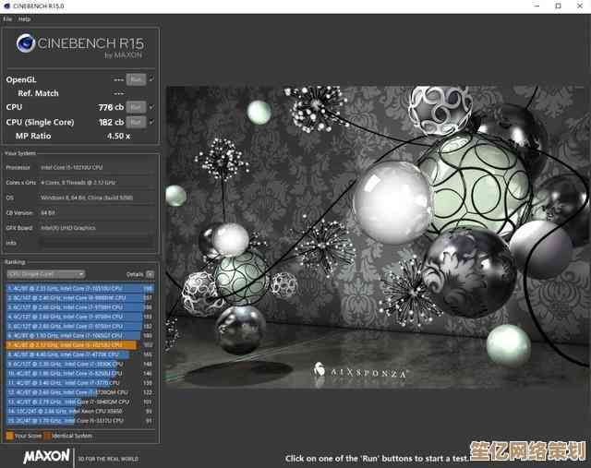
Task: Run the OpenGL benchmark
Action: [136, 79]
